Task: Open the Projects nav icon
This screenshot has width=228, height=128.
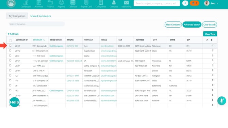Action: click(x=50, y=4)
